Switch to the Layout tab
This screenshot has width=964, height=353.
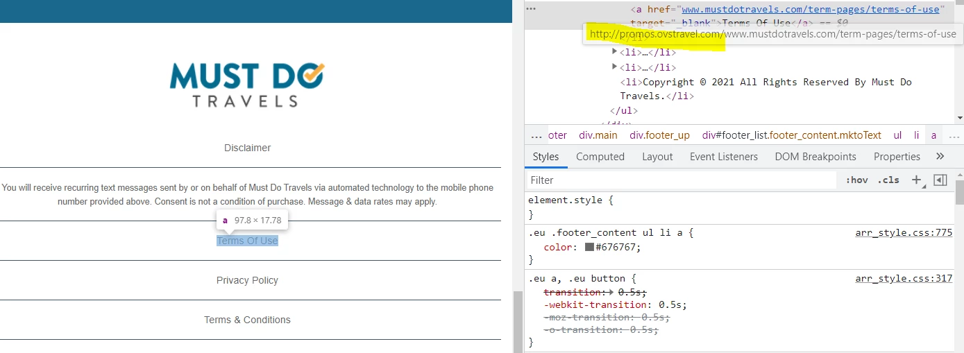(x=657, y=157)
